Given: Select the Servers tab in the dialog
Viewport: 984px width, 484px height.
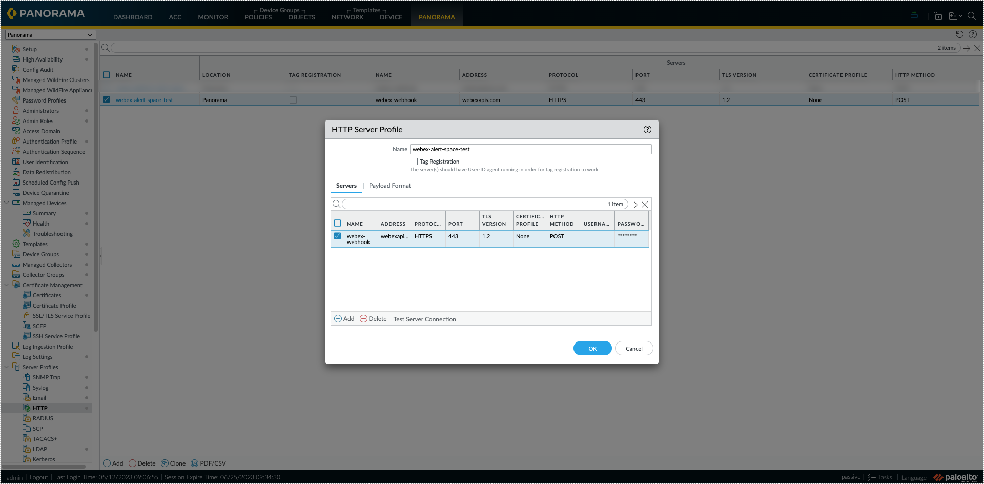Looking at the screenshot, I should click(346, 186).
